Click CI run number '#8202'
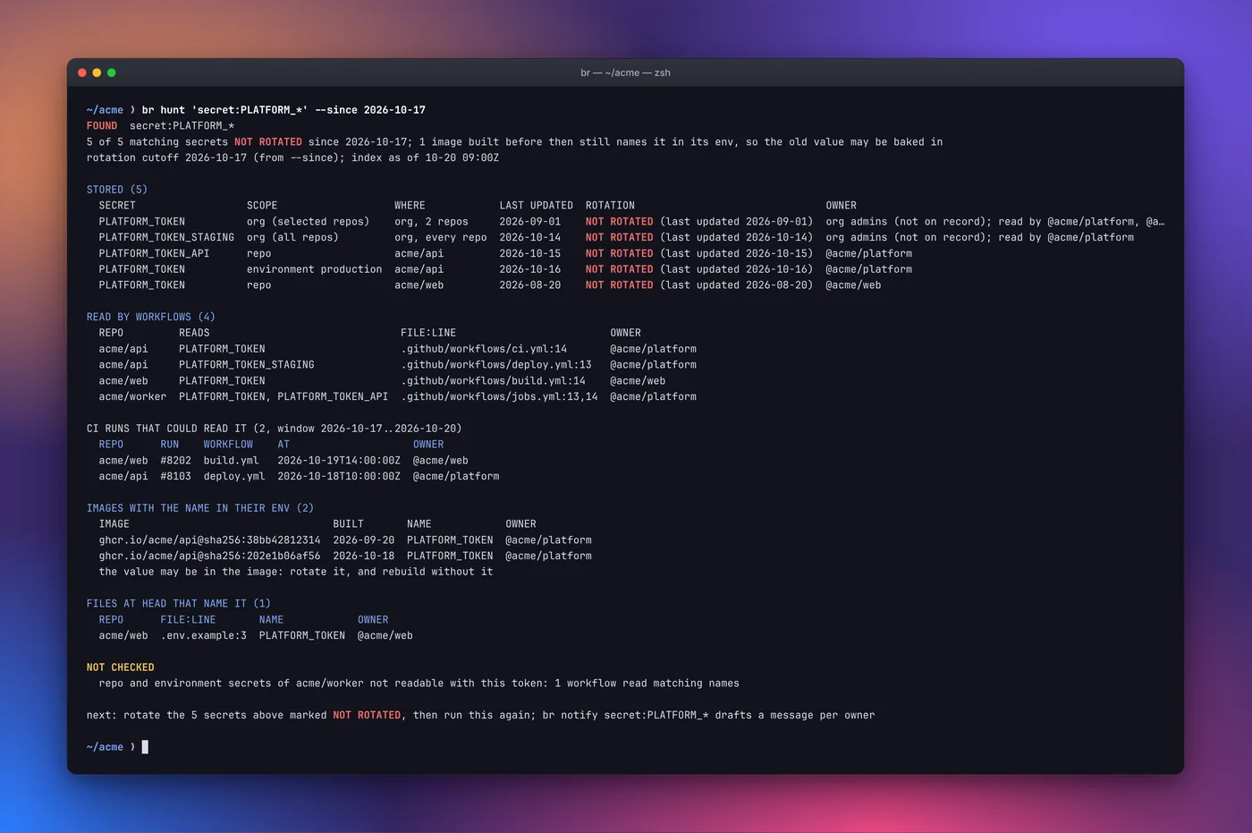Screen dimensions: 1252x833 176,461
